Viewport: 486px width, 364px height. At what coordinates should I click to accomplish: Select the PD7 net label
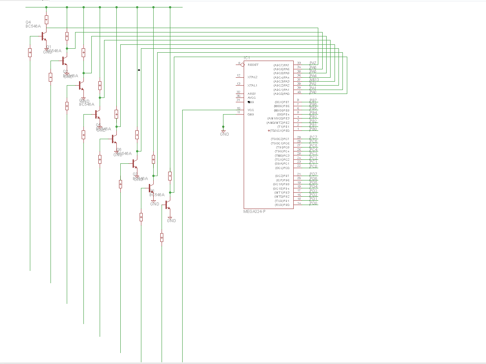click(x=313, y=174)
